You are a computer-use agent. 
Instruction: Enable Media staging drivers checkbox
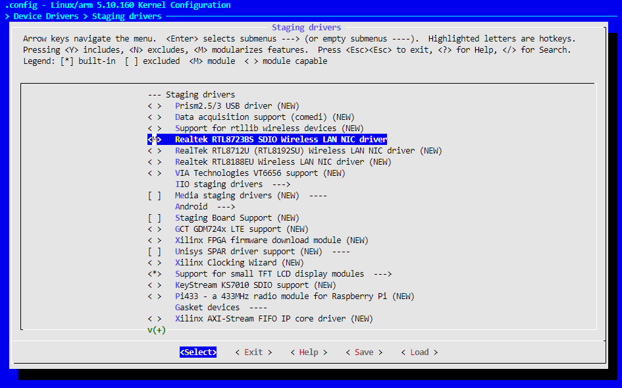click(x=155, y=196)
